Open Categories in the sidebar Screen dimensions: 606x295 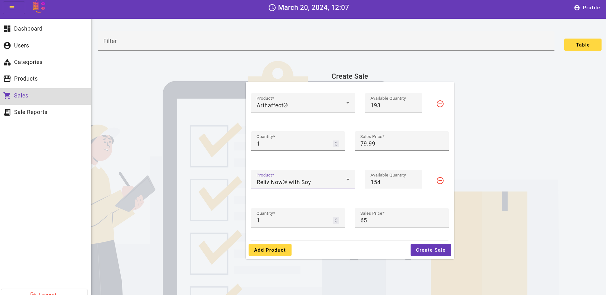click(x=46, y=62)
